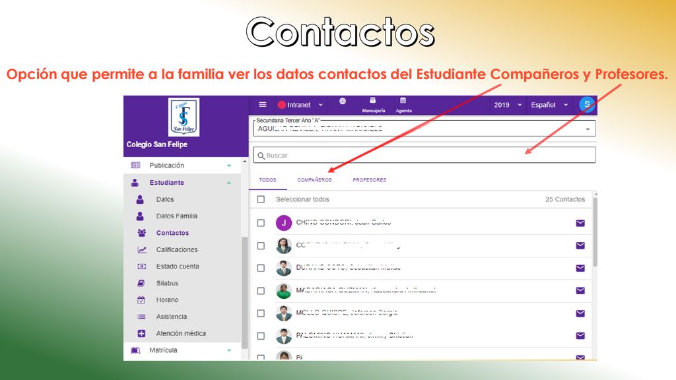
Task: Open Sílabus label
Action: [167, 284]
